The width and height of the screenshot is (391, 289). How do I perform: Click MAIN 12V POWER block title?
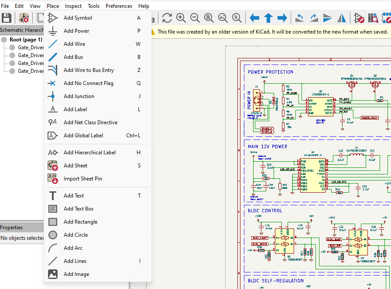click(268, 146)
